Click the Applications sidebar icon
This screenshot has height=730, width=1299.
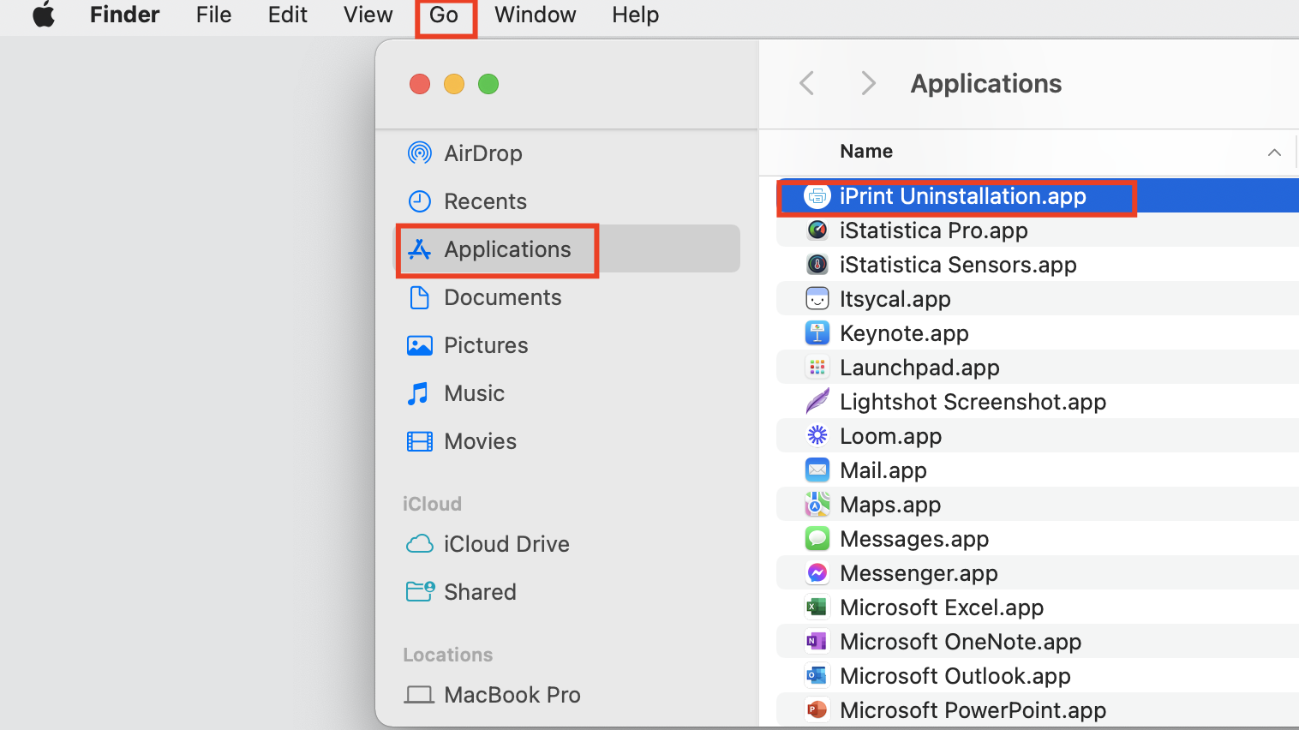[419, 249]
